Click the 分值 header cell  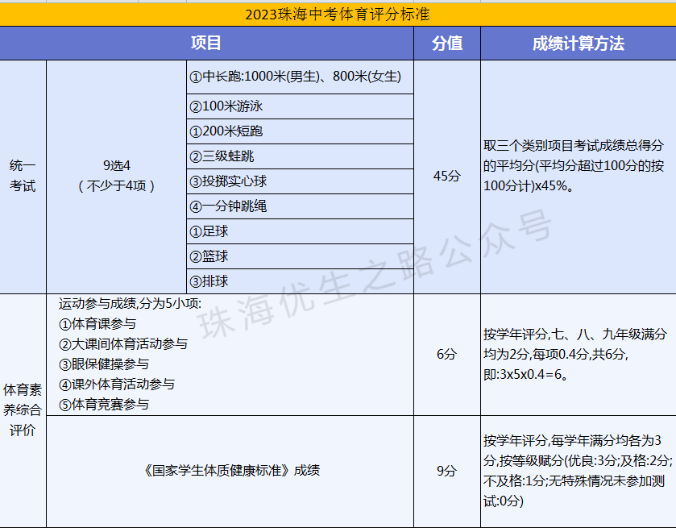tap(447, 44)
